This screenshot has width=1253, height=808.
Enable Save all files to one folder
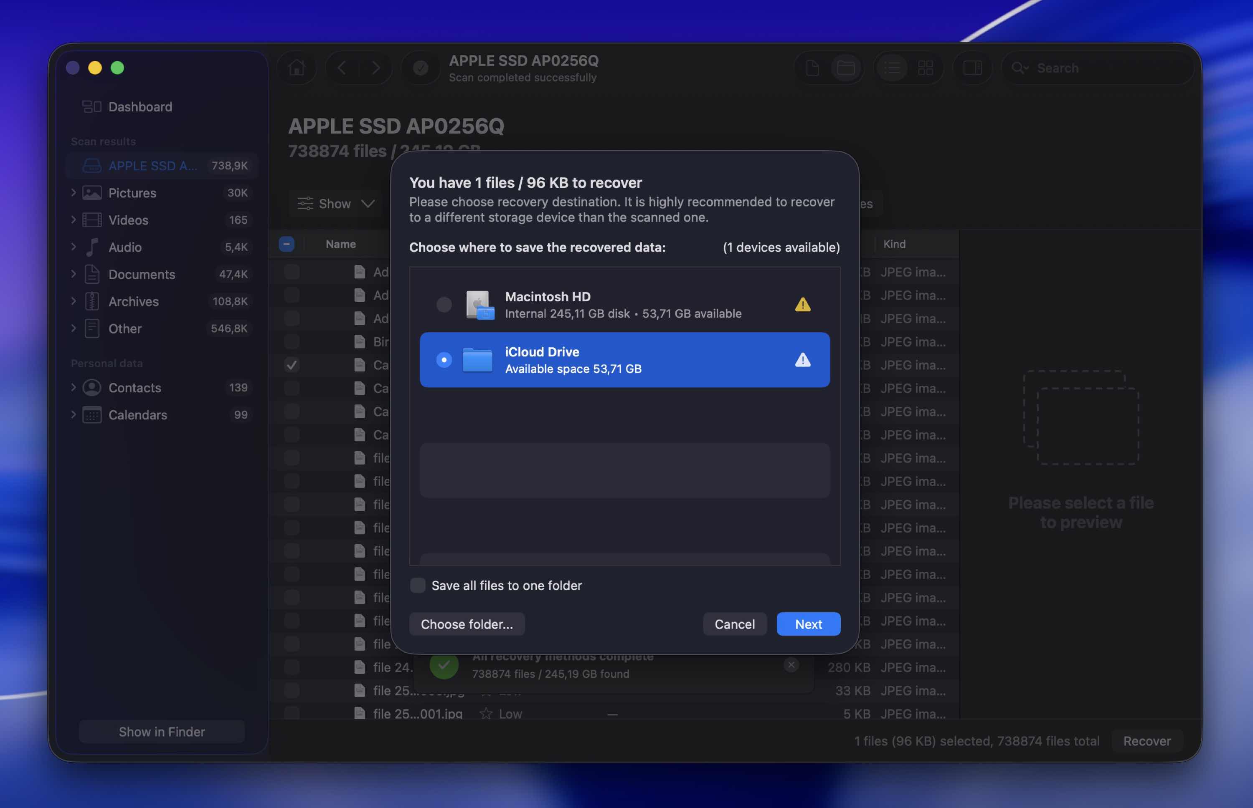point(417,585)
